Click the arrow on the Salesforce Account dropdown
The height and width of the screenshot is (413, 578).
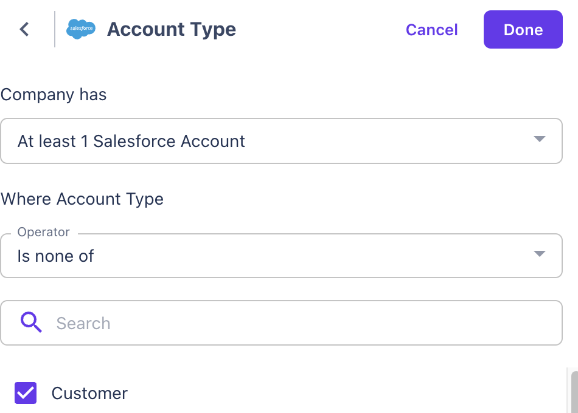coord(539,140)
